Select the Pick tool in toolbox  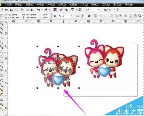pyautogui.click(x=1, y=23)
